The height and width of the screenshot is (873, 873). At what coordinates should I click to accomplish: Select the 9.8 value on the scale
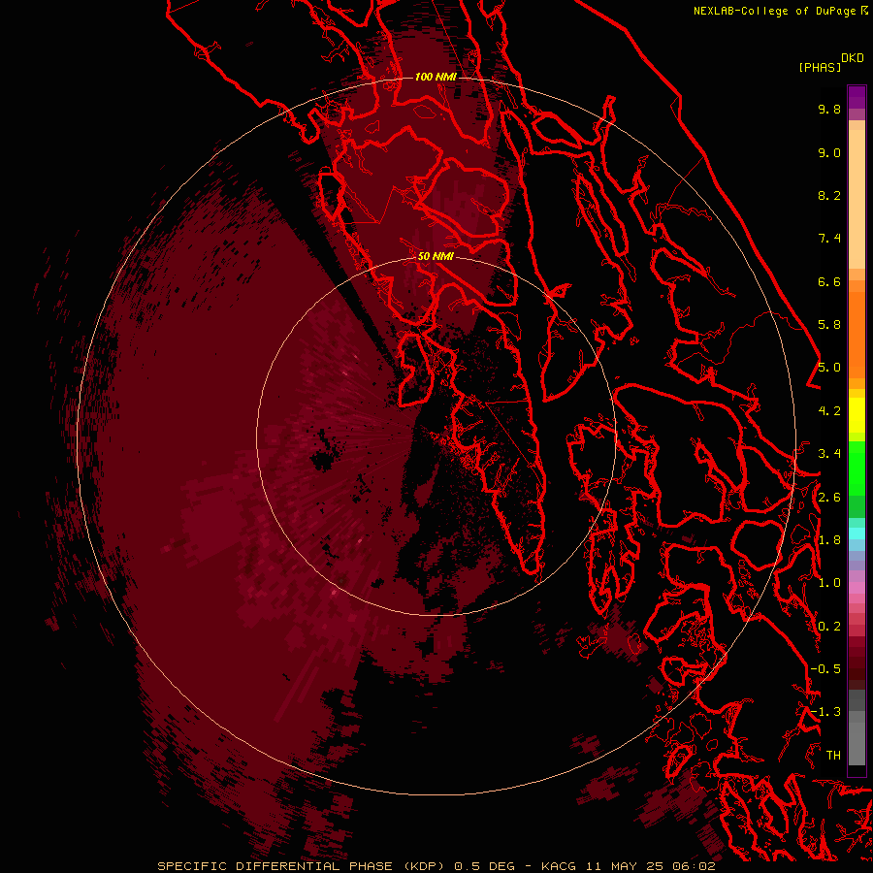[829, 109]
